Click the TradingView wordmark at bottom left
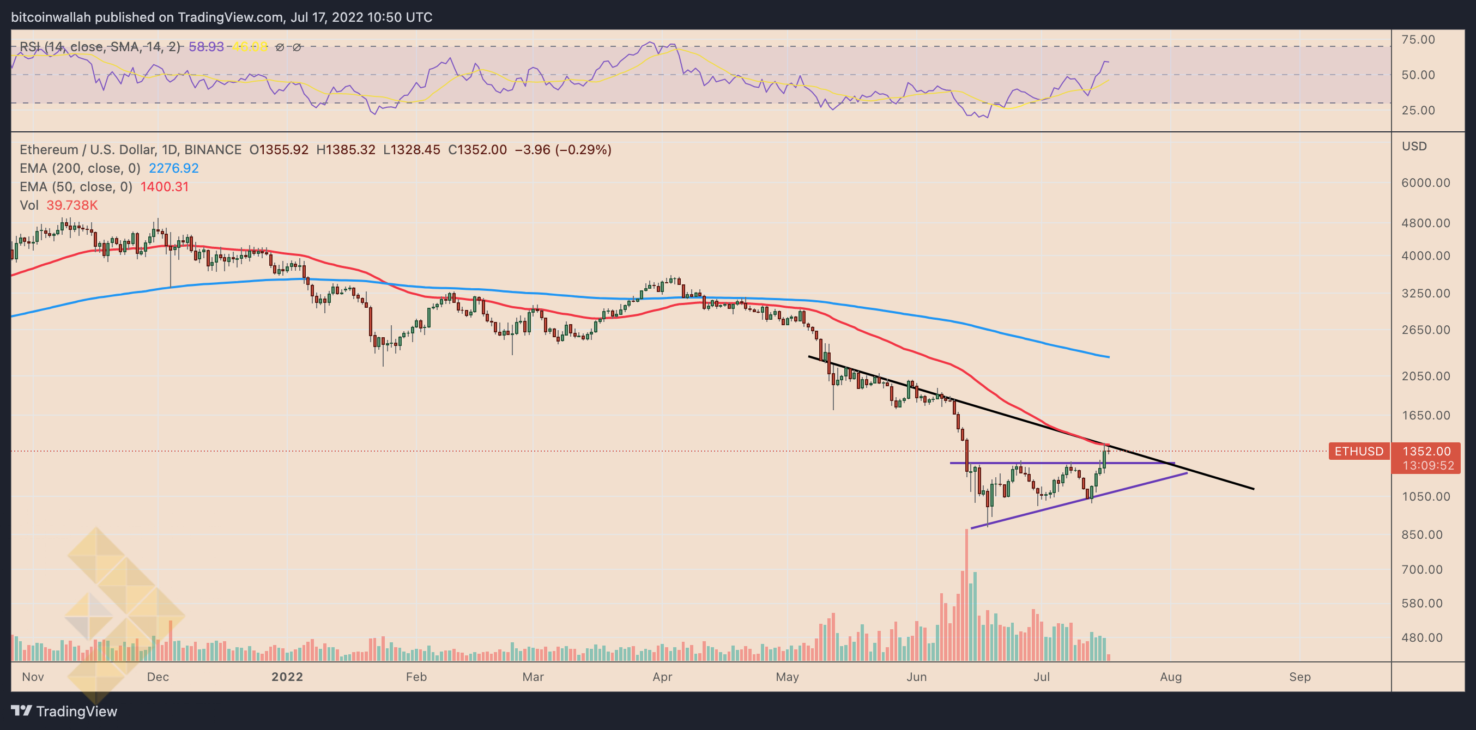 [76, 711]
